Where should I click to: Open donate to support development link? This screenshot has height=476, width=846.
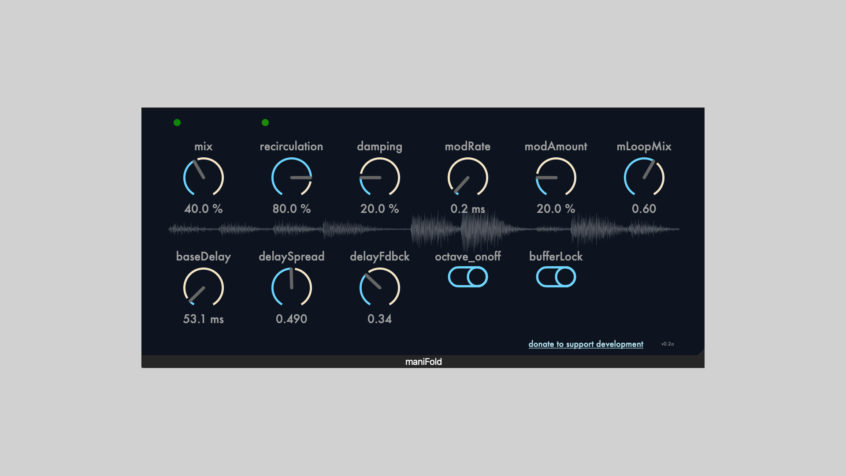pos(586,344)
